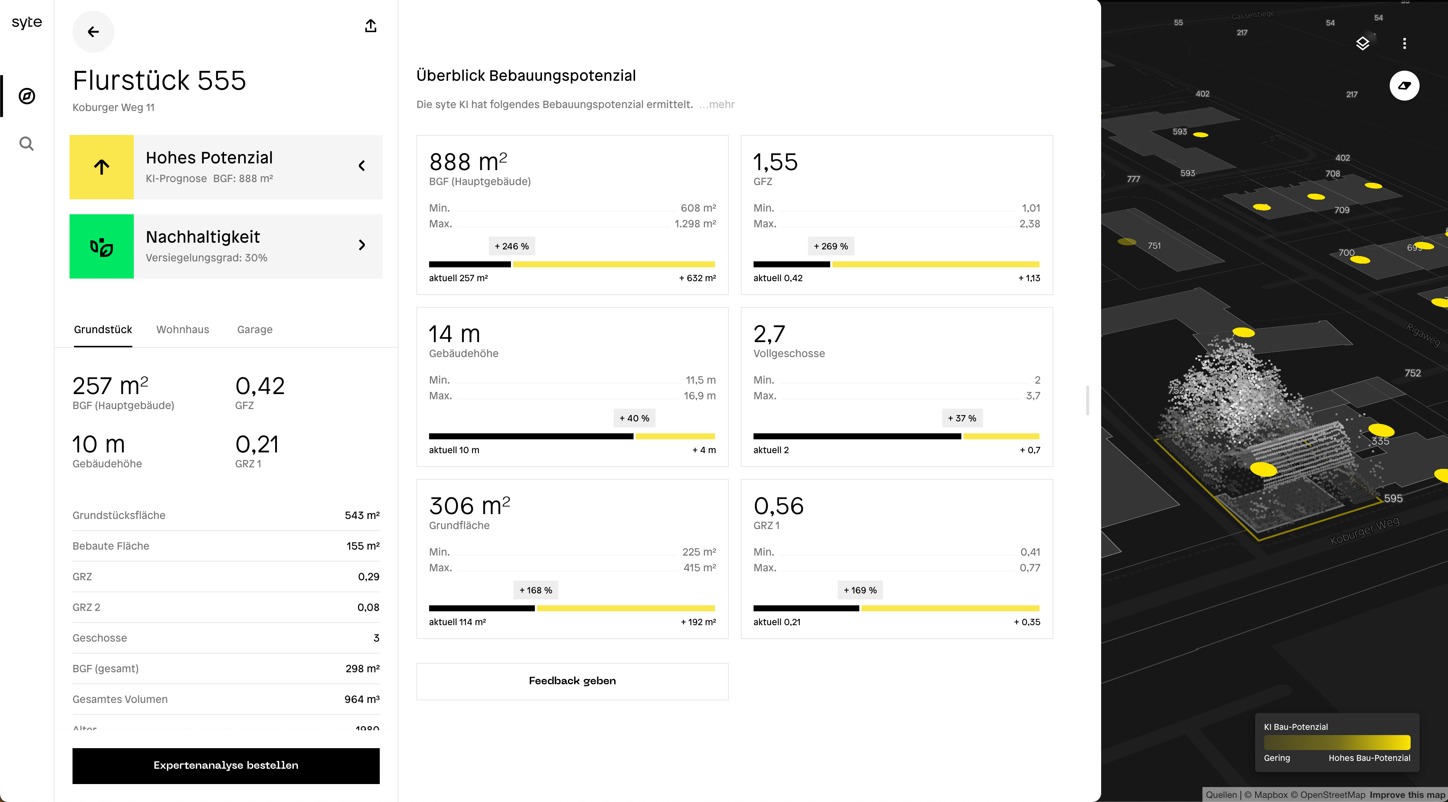Open the map layers icon
The height and width of the screenshot is (802, 1448).
point(1362,43)
